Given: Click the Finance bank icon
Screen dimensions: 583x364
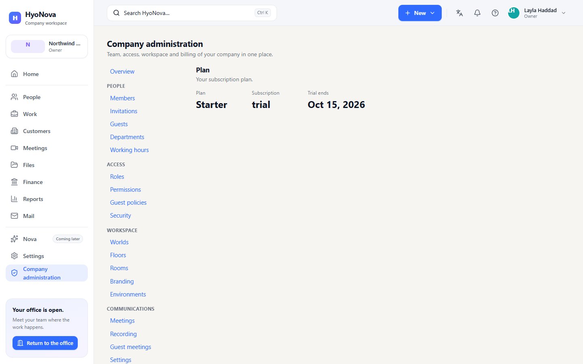Looking at the screenshot, I should (15, 182).
